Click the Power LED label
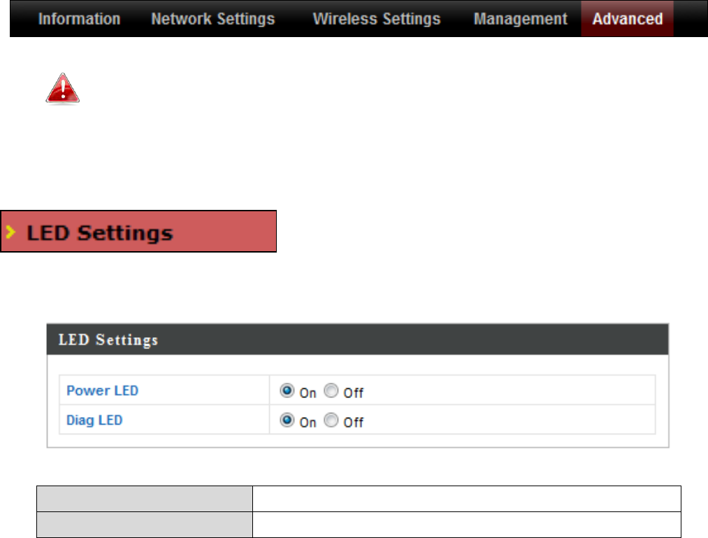 click(103, 390)
